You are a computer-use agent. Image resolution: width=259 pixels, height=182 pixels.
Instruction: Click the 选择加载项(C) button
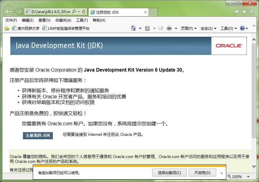169,173
